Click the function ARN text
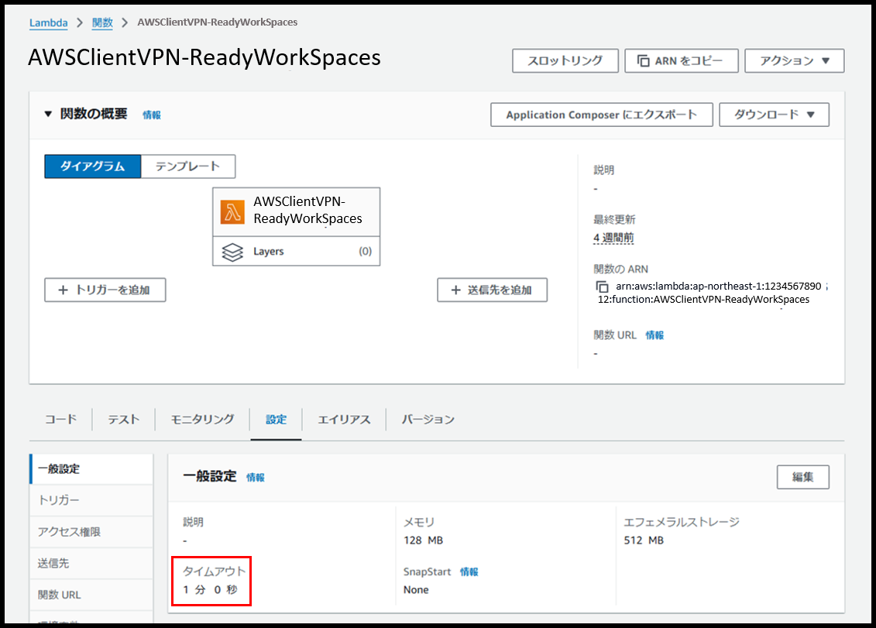Viewport: 876px width, 628px height. click(x=713, y=293)
